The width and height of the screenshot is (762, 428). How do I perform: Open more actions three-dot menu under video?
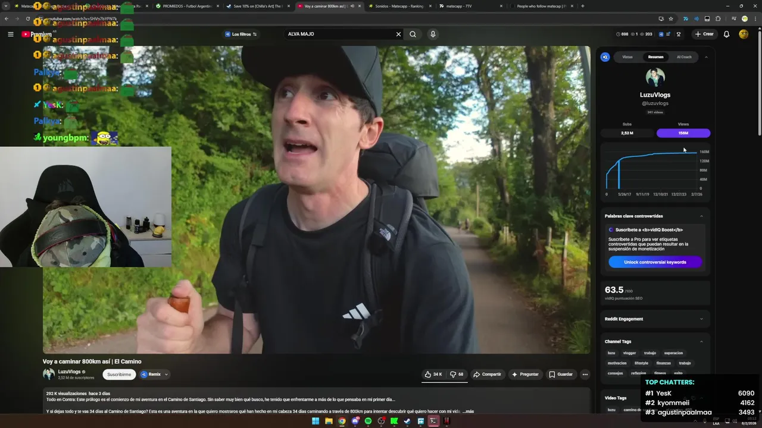(x=585, y=374)
